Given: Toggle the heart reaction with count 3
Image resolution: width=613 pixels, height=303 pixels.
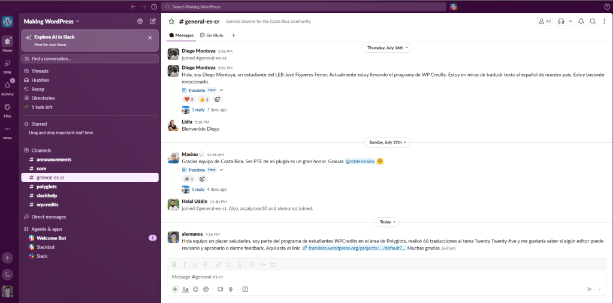Looking at the screenshot, I should click(x=189, y=100).
